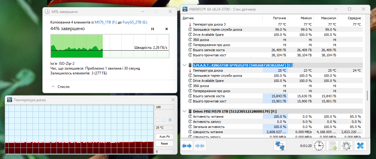Click the disk temperature graph area
The width and height of the screenshot is (376, 159).
click(79, 129)
